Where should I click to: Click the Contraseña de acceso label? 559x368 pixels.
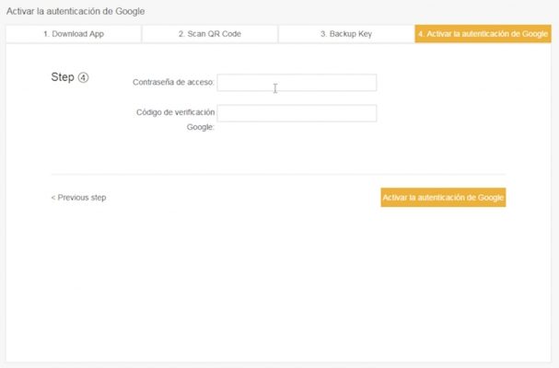click(x=174, y=83)
